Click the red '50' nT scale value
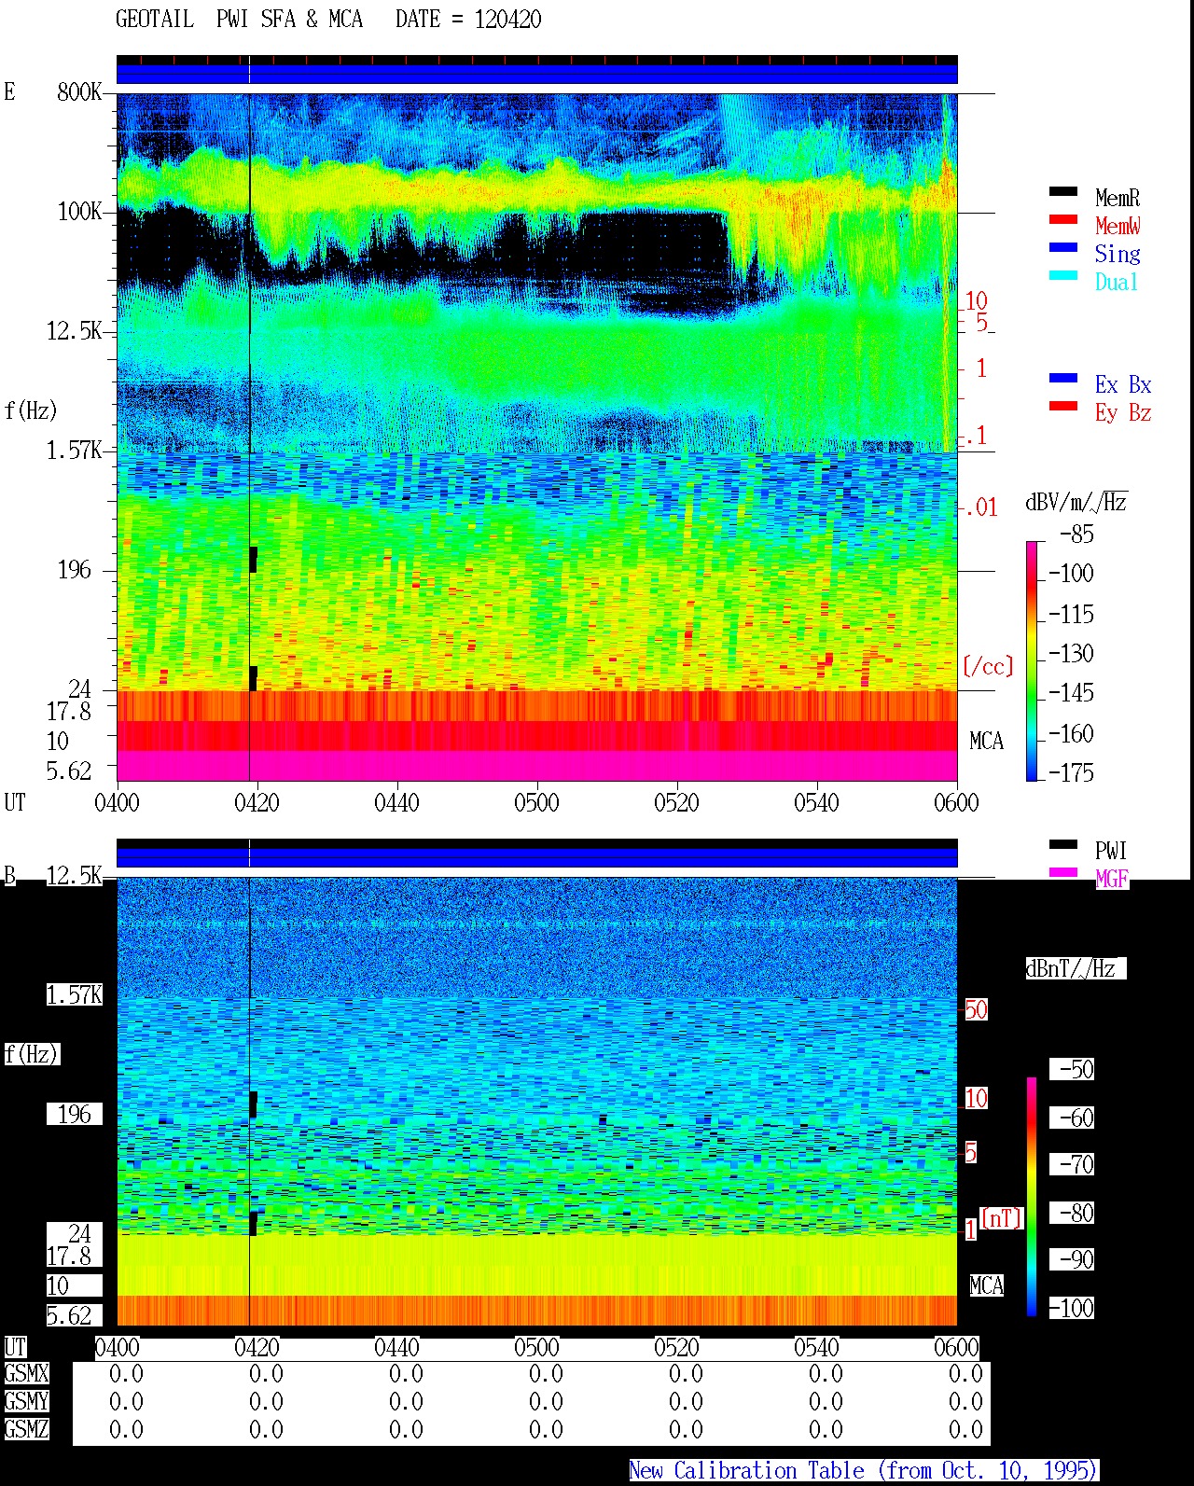Viewport: 1194px width, 1486px height. [x=976, y=1009]
